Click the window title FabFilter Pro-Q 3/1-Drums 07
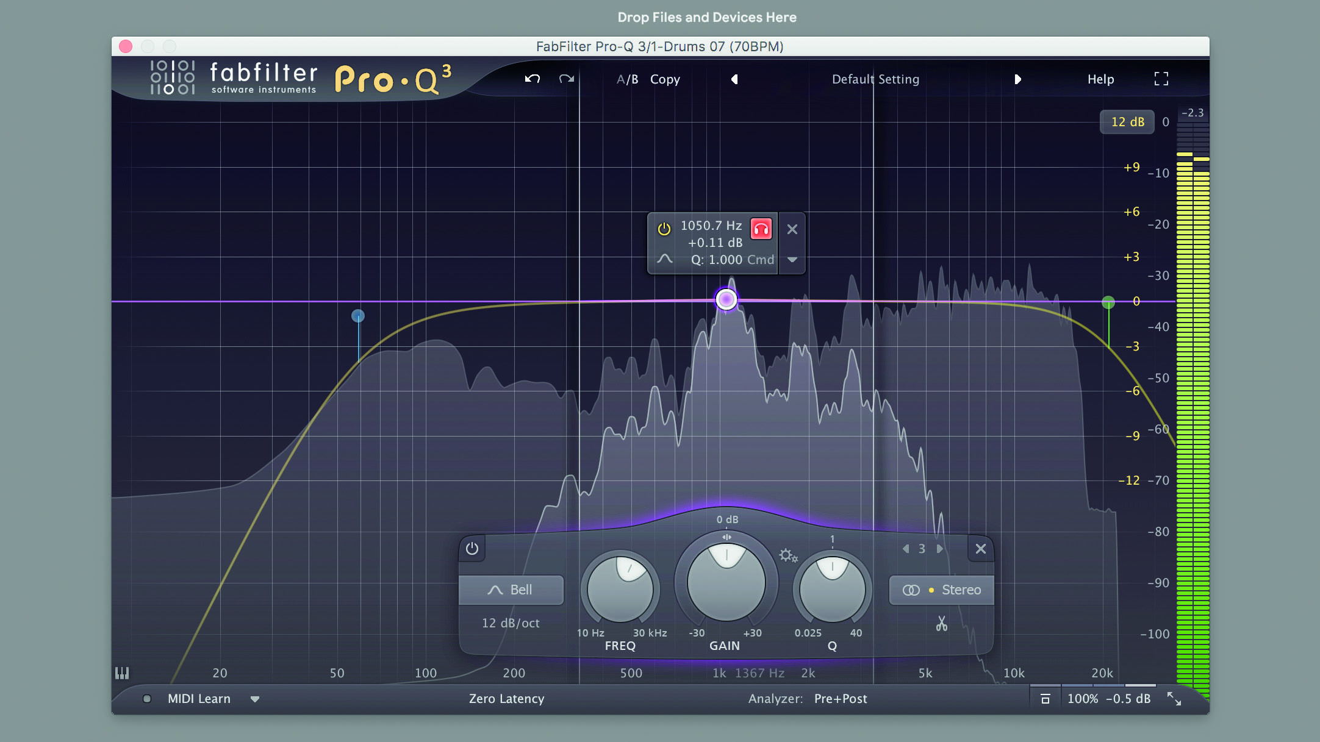1320x742 pixels. click(x=659, y=46)
